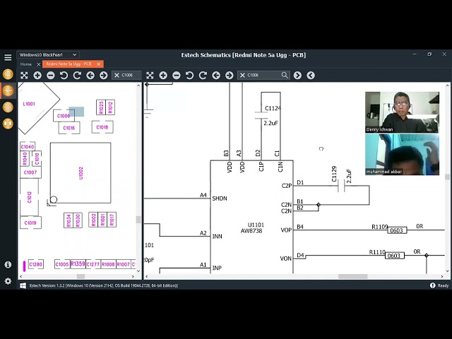This screenshot has height=339, width=452.
Task: Clear the schematic C1006 search
Action: click(242, 76)
